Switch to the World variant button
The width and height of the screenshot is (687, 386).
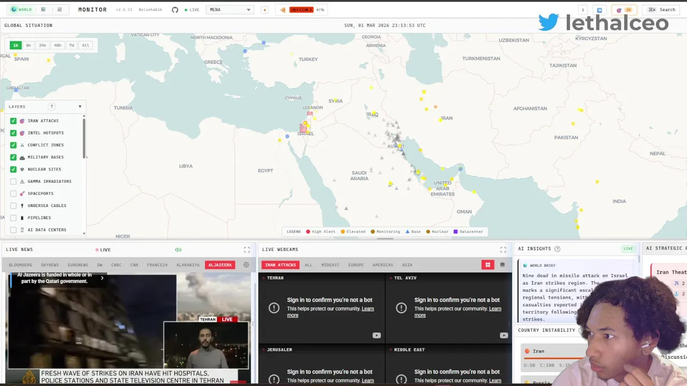point(21,10)
